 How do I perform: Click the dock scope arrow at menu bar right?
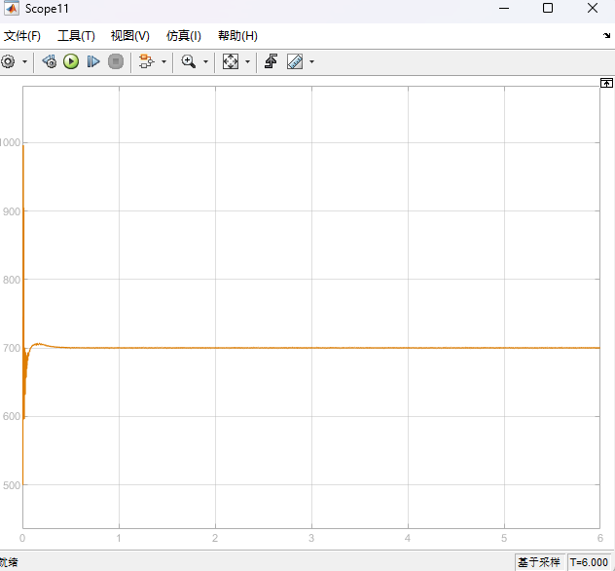pos(607,35)
